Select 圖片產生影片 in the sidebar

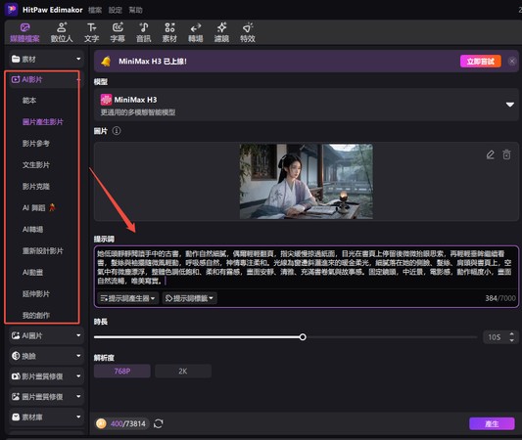coord(43,122)
